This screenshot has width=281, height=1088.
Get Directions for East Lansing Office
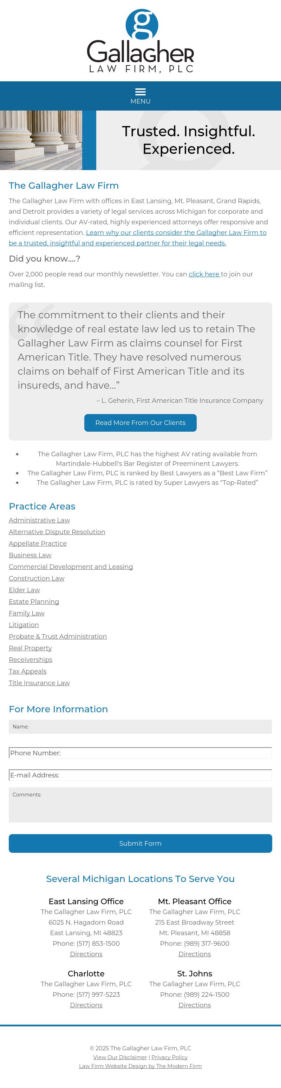coord(86,954)
